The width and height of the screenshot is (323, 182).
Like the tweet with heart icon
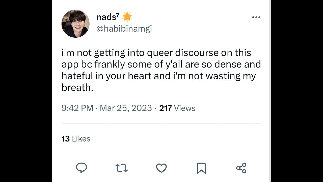161,168
